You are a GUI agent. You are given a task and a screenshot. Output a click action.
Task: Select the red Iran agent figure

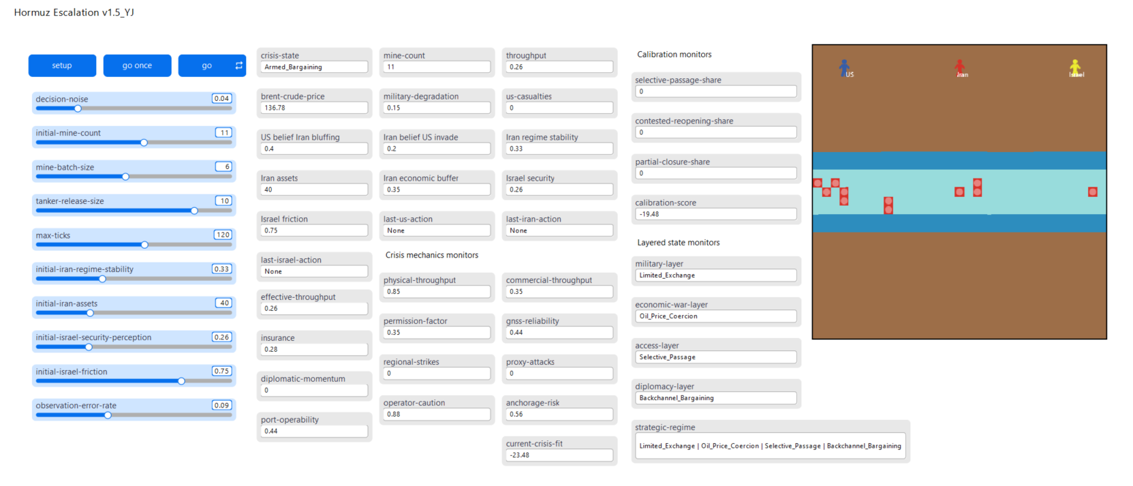pyautogui.click(x=959, y=66)
